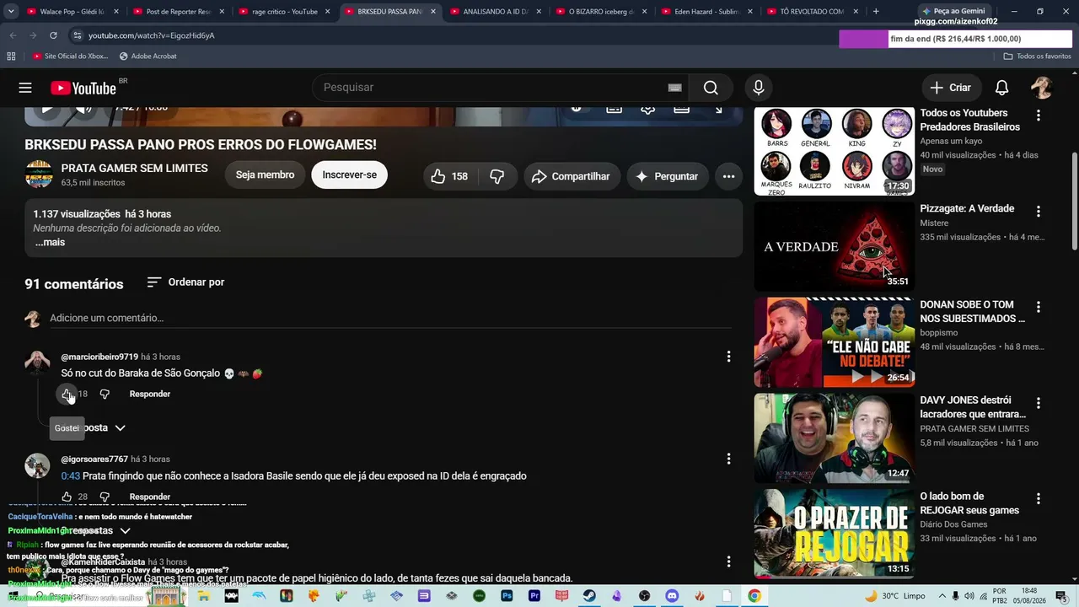Expand replies under igorsoares7767's comment
This screenshot has width=1079, height=607.
pyautogui.click(x=94, y=530)
